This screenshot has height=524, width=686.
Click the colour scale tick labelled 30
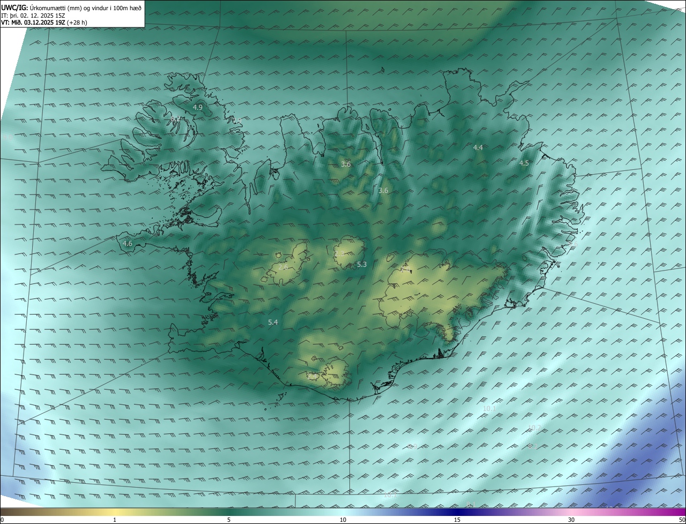(x=571, y=520)
